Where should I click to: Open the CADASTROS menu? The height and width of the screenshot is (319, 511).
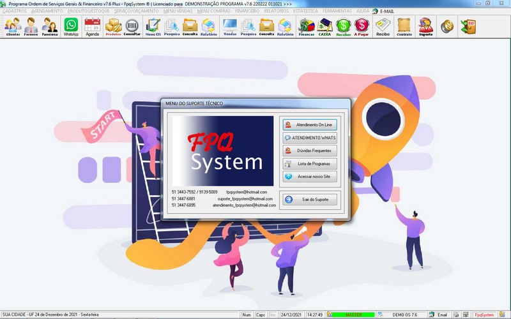[15, 11]
